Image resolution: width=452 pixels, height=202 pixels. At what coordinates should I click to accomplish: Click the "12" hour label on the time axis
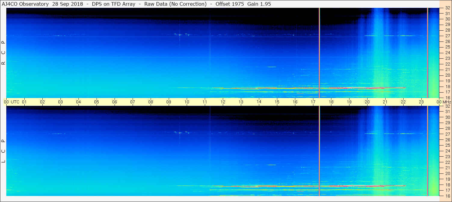(223, 102)
